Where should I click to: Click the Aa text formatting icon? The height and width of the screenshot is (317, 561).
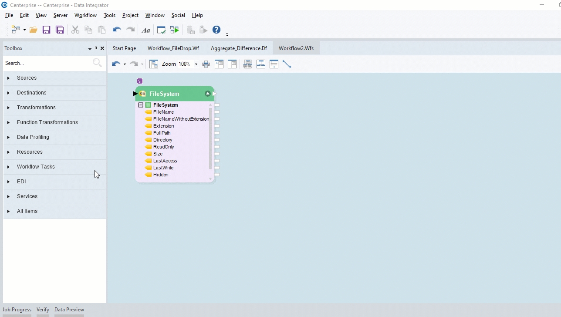coord(146,30)
